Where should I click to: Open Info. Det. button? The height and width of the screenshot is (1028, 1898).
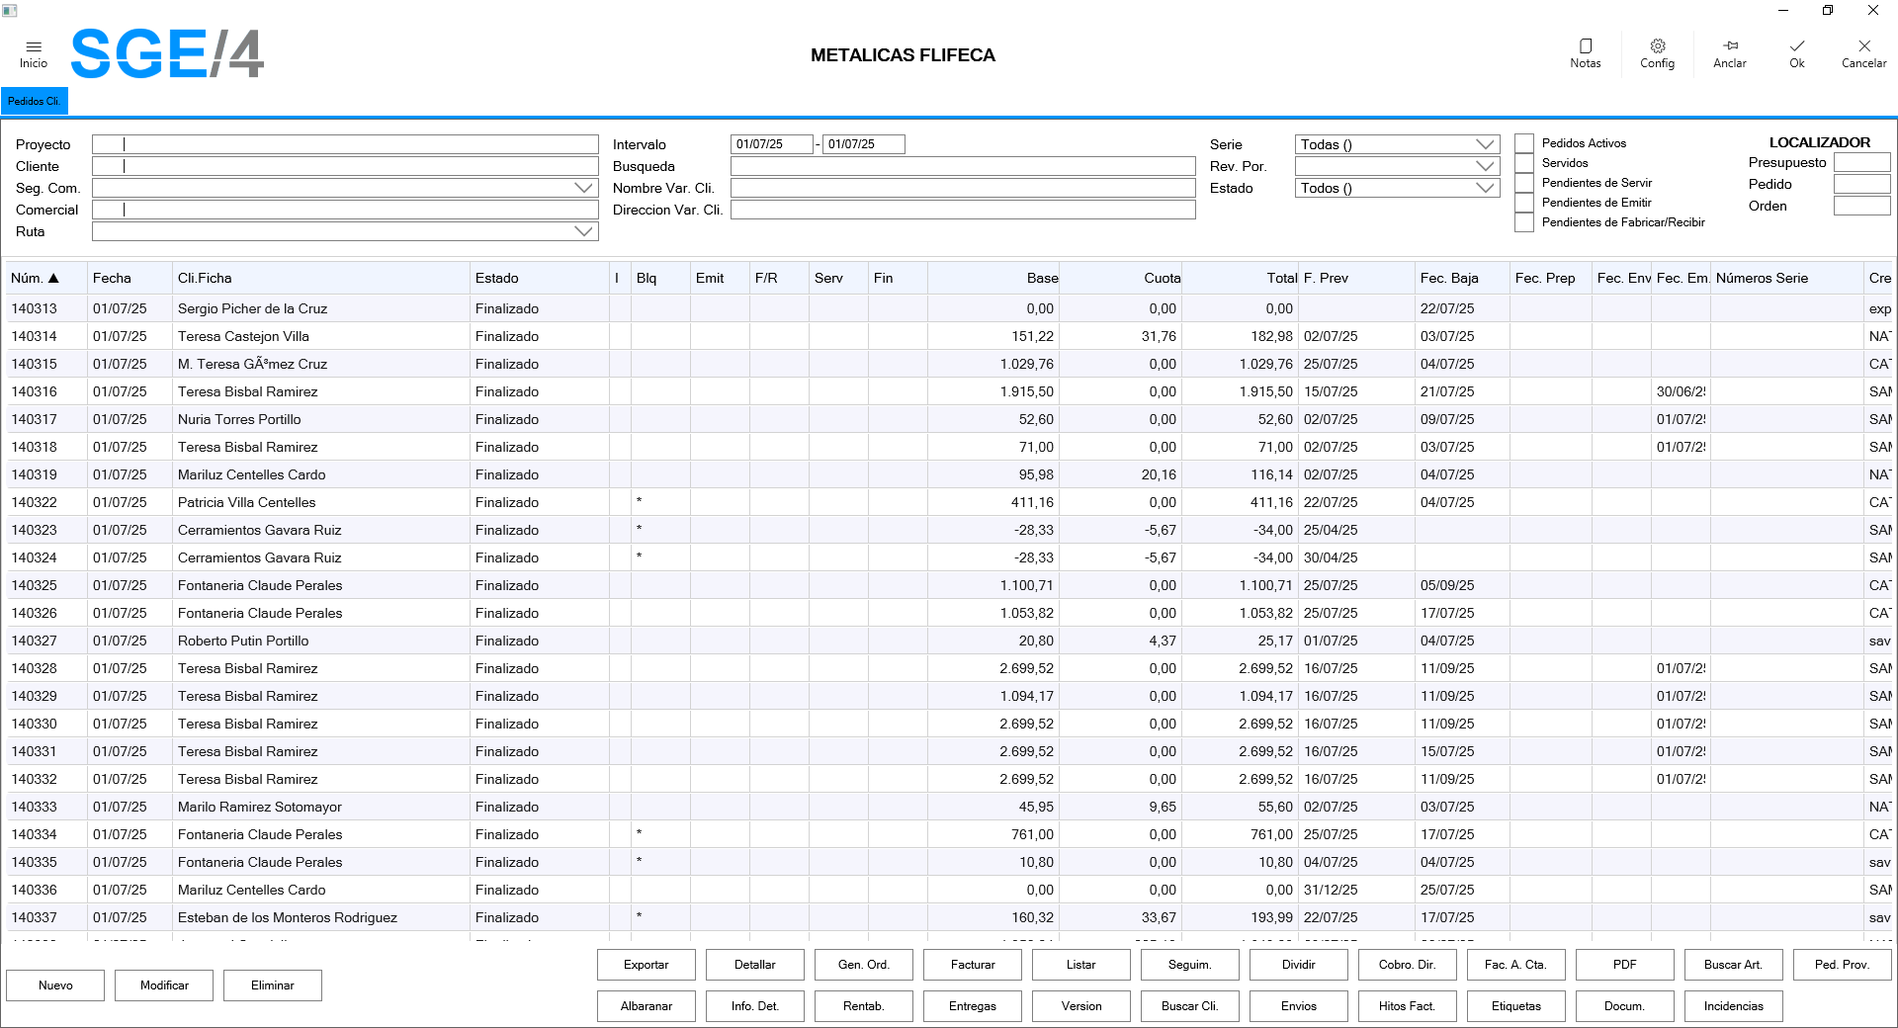(755, 1006)
